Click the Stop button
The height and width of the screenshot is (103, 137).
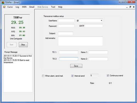coord(23,44)
